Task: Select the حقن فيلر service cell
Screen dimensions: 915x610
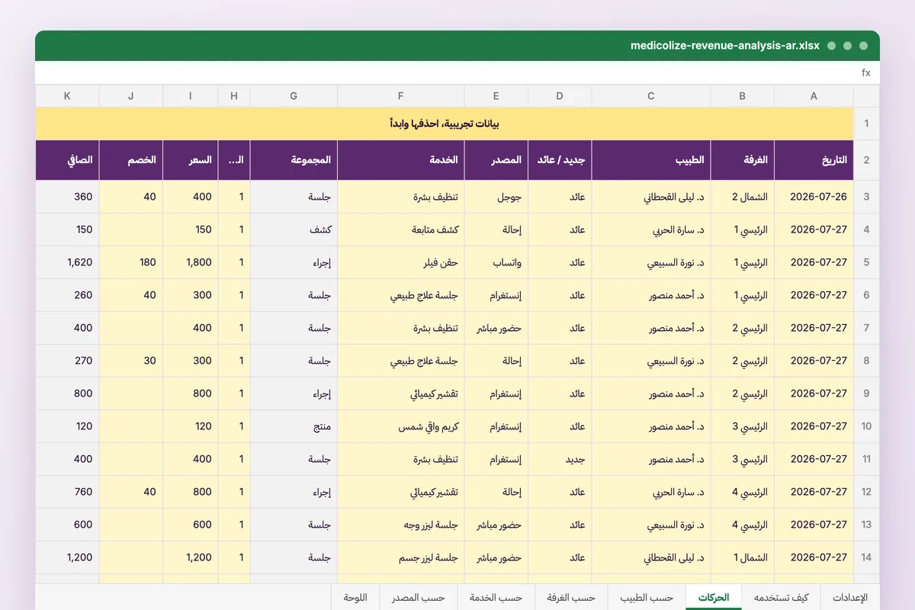Action: (401, 262)
